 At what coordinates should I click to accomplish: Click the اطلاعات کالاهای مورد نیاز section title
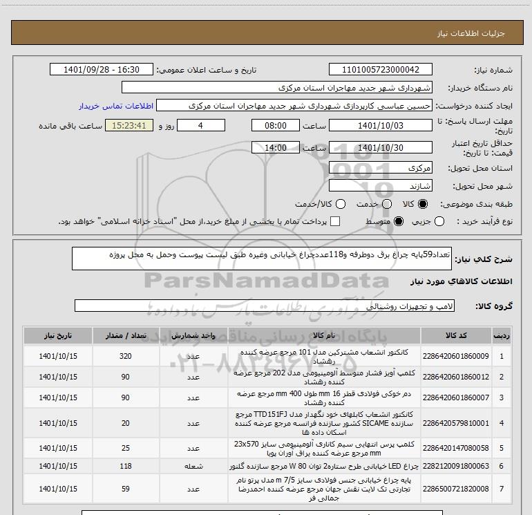coord(462,281)
